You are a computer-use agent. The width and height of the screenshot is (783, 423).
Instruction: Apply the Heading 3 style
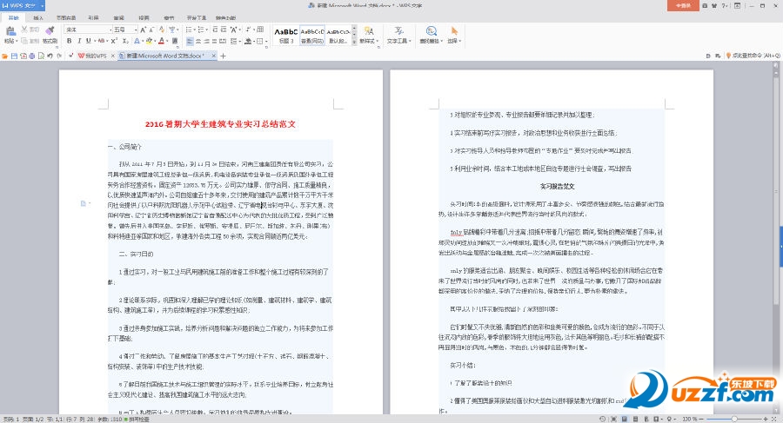click(x=286, y=35)
